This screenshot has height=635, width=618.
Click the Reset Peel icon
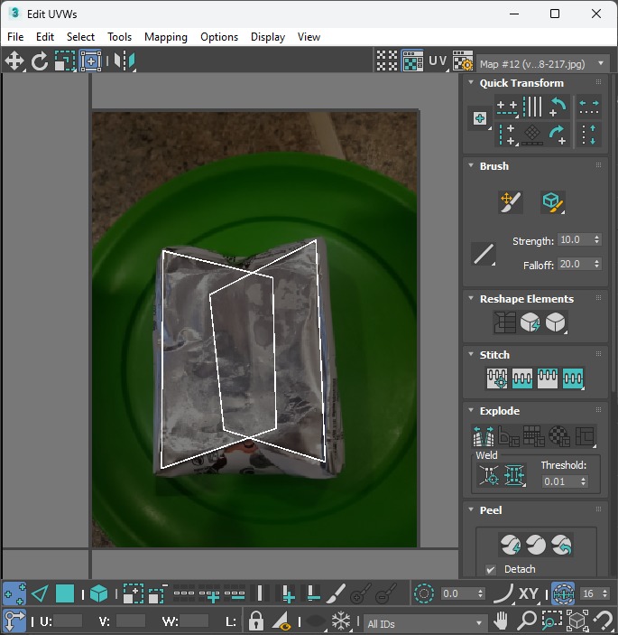point(561,545)
